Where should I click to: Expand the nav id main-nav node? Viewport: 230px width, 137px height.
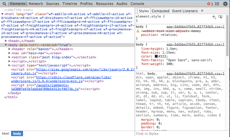(10, 53)
